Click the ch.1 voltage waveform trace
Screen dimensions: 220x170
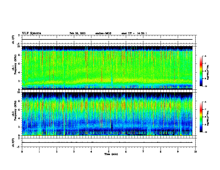[x=107, y=39]
